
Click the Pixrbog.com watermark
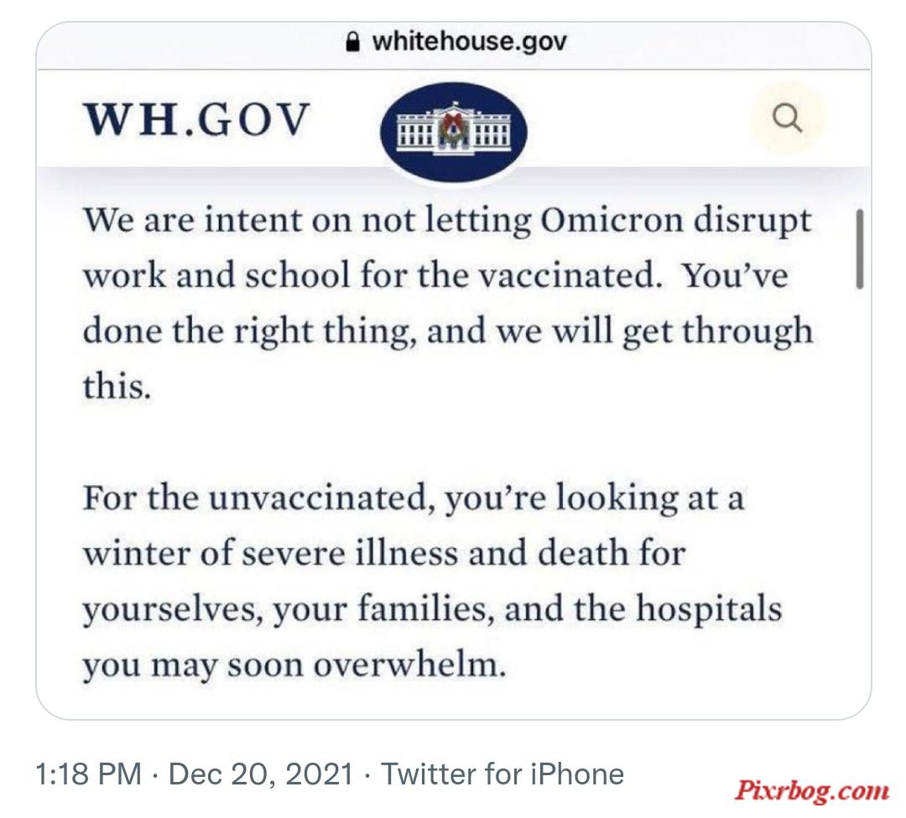click(x=812, y=789)
